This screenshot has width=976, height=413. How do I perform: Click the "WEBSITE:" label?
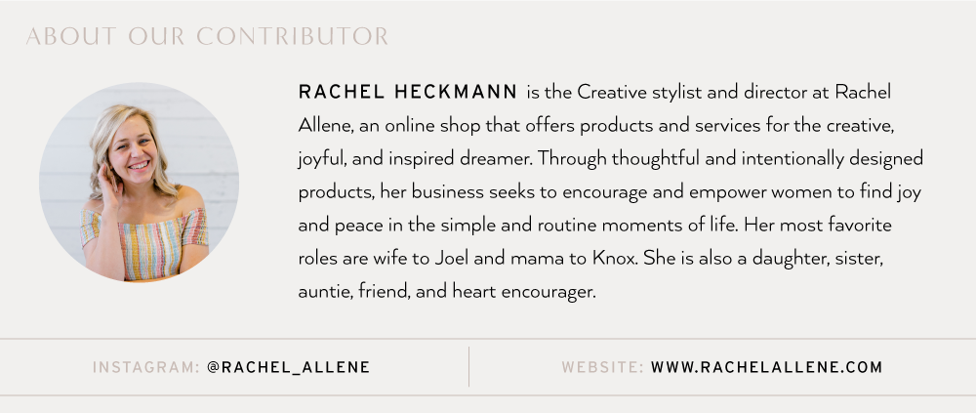(602, 367)
